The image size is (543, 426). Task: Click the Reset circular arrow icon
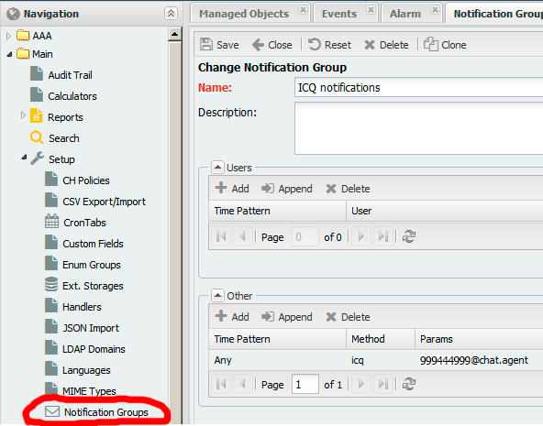[315, 44]
